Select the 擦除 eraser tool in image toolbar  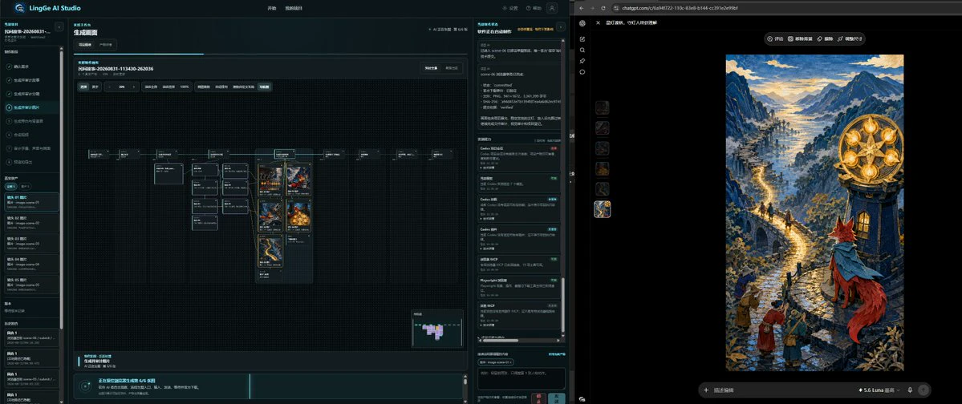[825, 38]
